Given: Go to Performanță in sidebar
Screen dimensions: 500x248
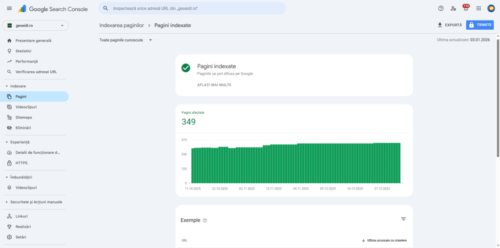Looking at the screenshot, I should [26, 62].
